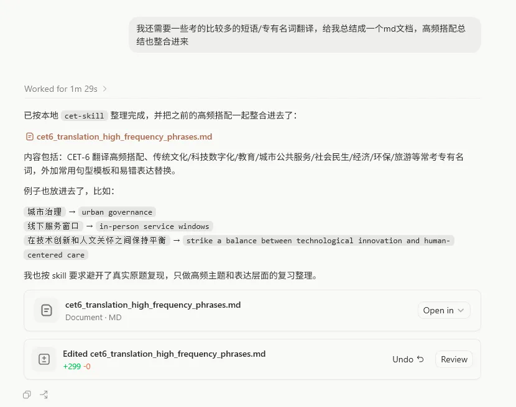This screenshot has height=407, width=516.
Task: Click the file card title cet6_translation_high_frequency_phrases.md
Action: (x=153, y=305)
